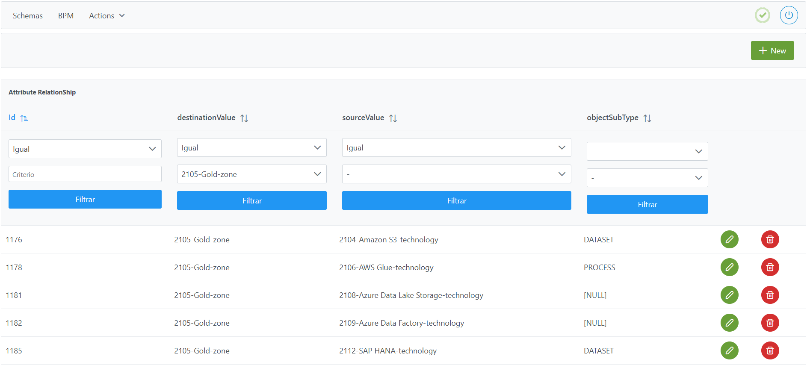Image resolution: width=807 pixels, height=365 pixels.
Task: Edit row 1176 with pencil icon
Action: coord(729,239)
